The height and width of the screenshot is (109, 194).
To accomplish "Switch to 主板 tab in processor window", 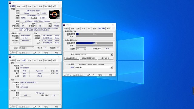I will [24, 6].
